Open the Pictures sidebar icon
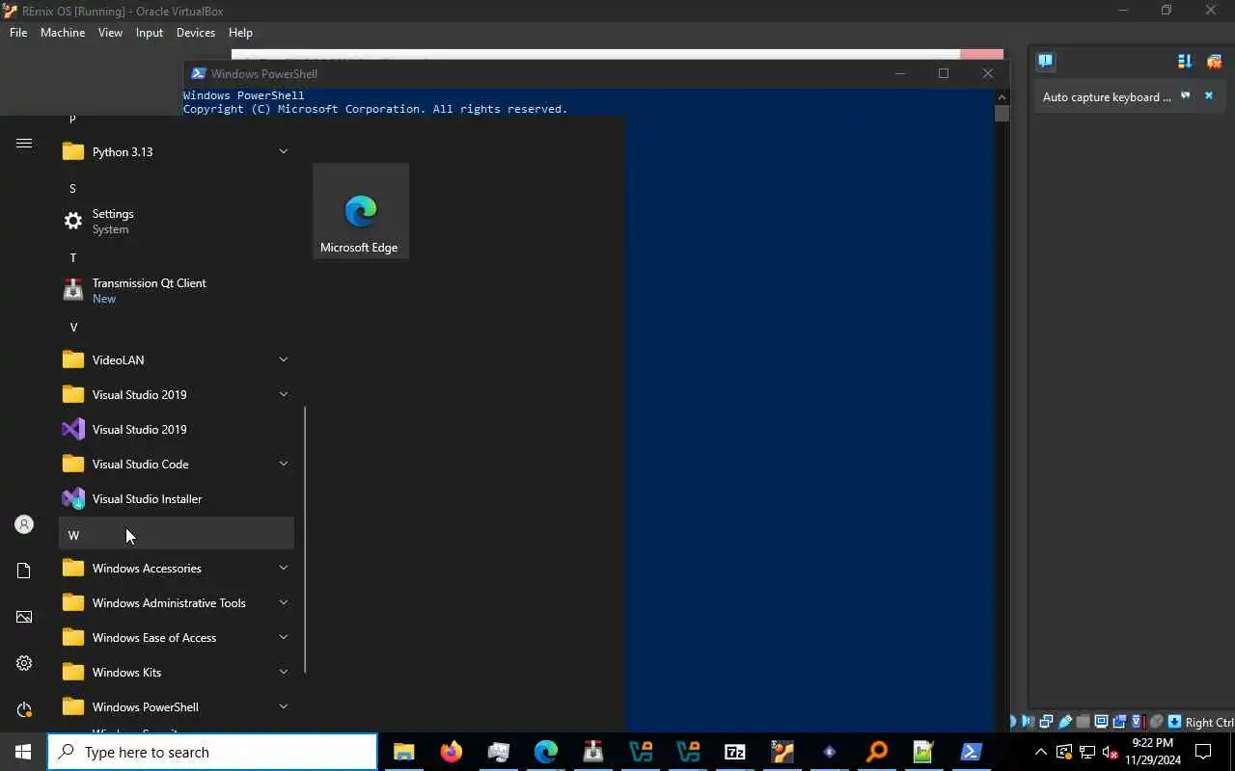Viewport: 1235px width, 771px height. tap(24, 617)
